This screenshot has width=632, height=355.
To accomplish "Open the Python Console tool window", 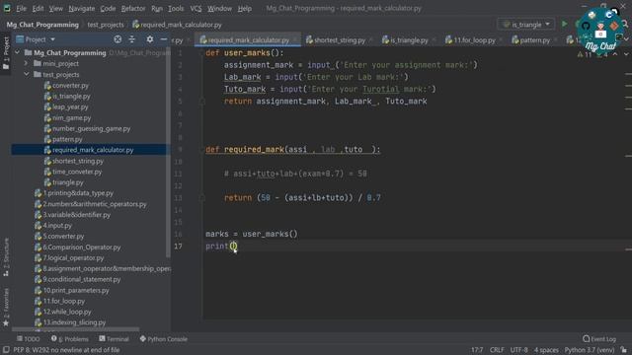I will [163, 339].
